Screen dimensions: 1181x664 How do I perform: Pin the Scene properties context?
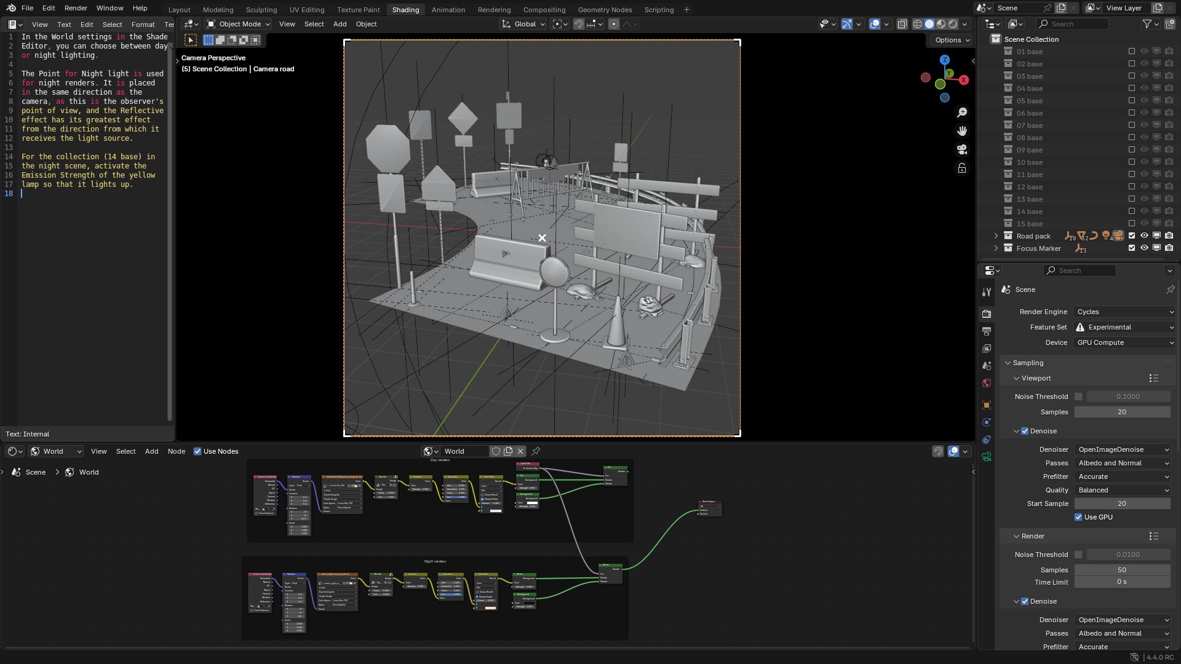pyautogui.click(x=1170, y=290)
